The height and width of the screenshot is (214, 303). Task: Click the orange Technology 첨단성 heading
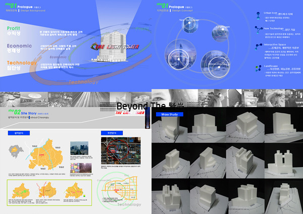tap(22, 66)
